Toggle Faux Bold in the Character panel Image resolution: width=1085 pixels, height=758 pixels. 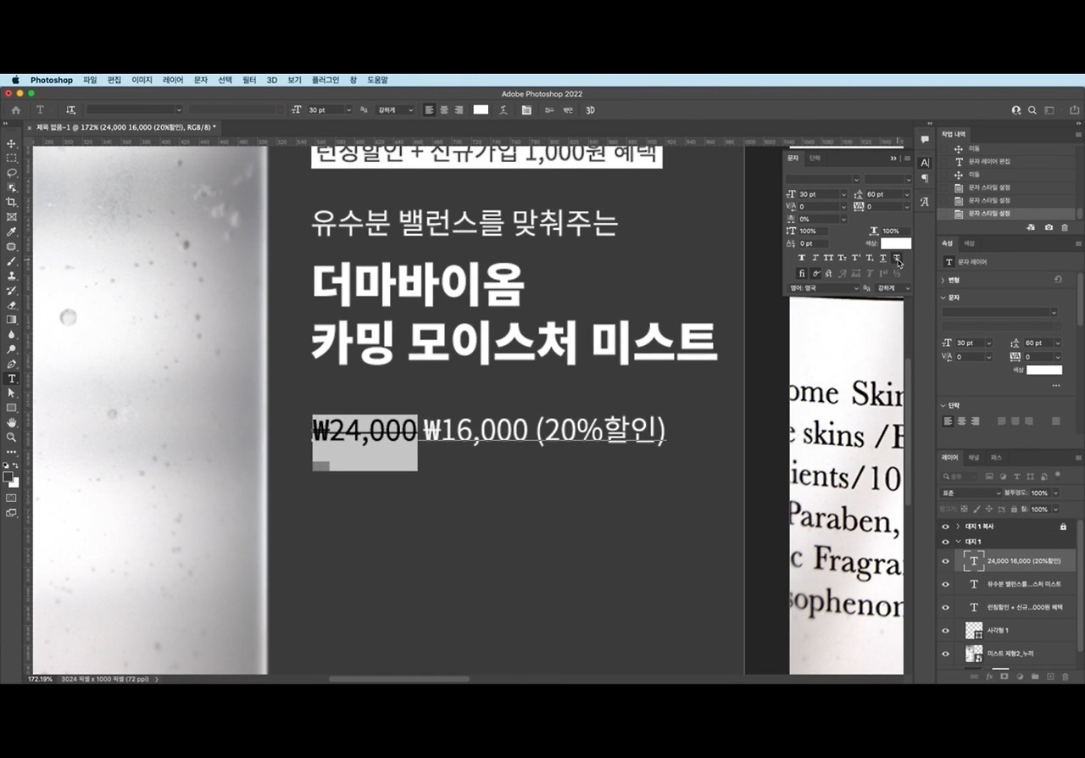(802, 258)
